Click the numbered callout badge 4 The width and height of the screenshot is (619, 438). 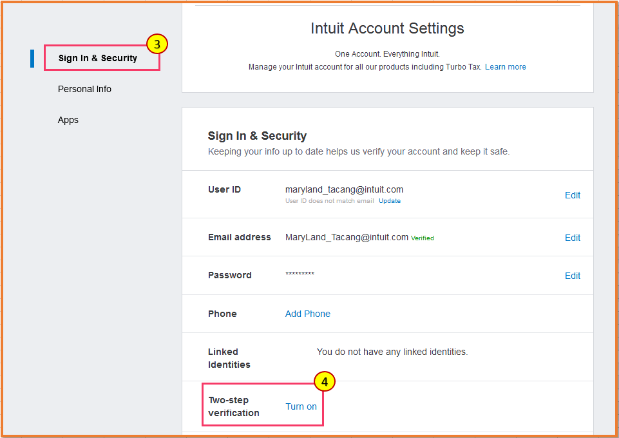tap(325, 381)
